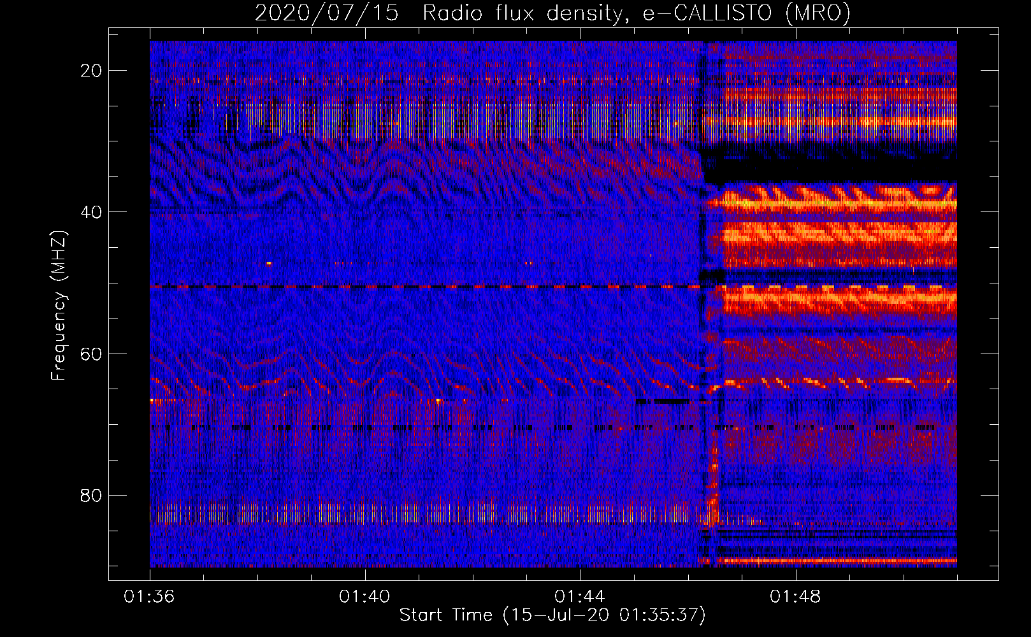Click the 'Start Time (15-Jul-20 01:35:37)' x-axis label

click(x=552, y=615)
